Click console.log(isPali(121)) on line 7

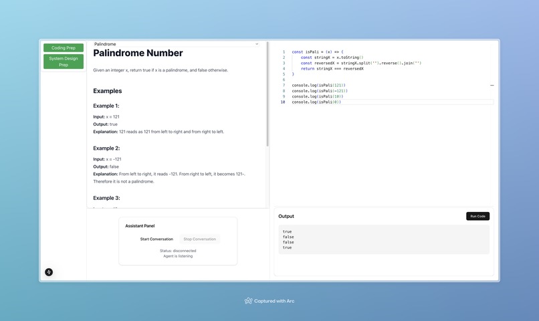(x=319, y=85)
